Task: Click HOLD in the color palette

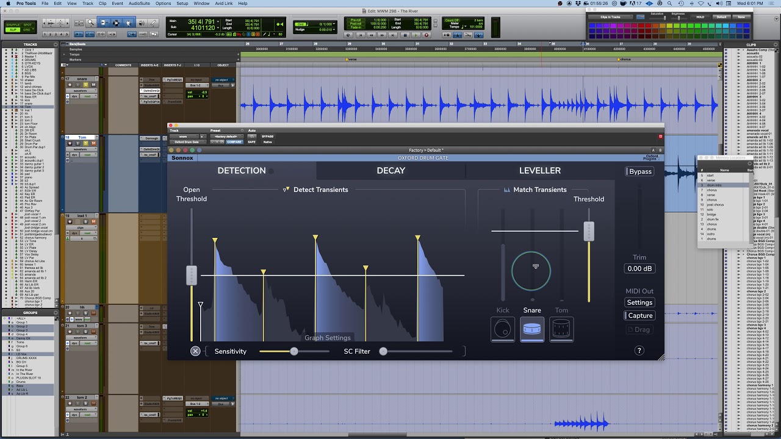Action: click(x=700, y=17)
